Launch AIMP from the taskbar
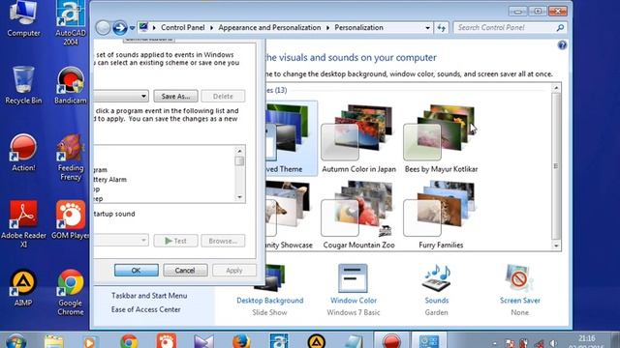620x348 pixels. [x=317, y=341]
